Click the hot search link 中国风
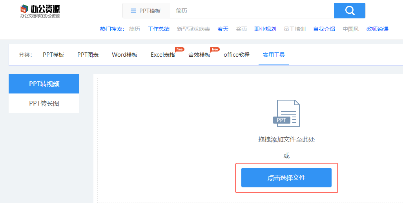Image resolution: width=403 pixels, height=203 pixels. 351,29
